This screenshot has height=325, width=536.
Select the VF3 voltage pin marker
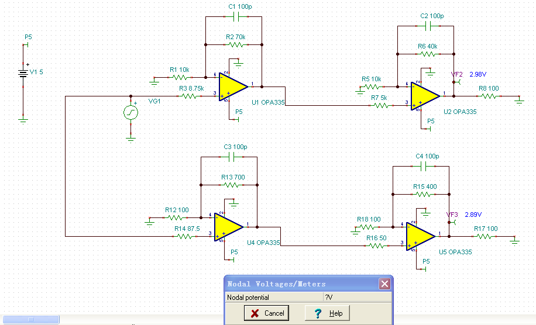pos(452,222)
